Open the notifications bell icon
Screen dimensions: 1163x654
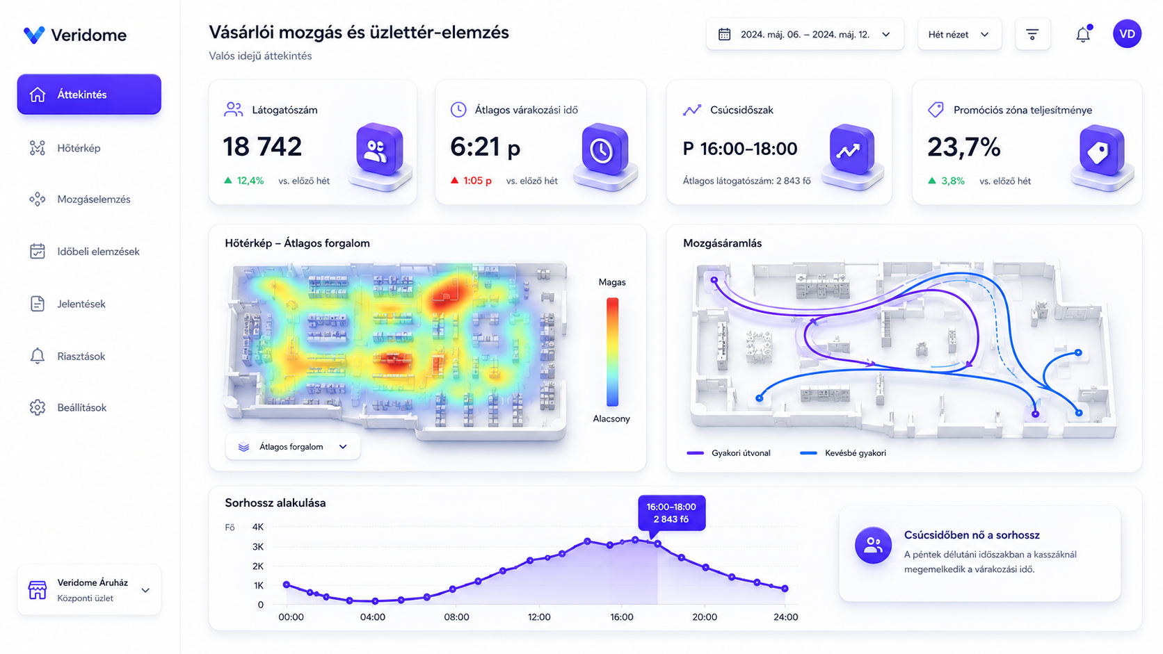1083,34
